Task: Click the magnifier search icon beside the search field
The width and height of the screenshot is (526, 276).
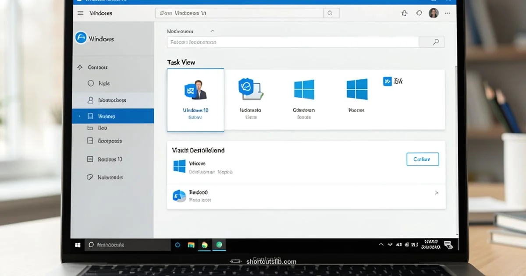Action: 435,42
